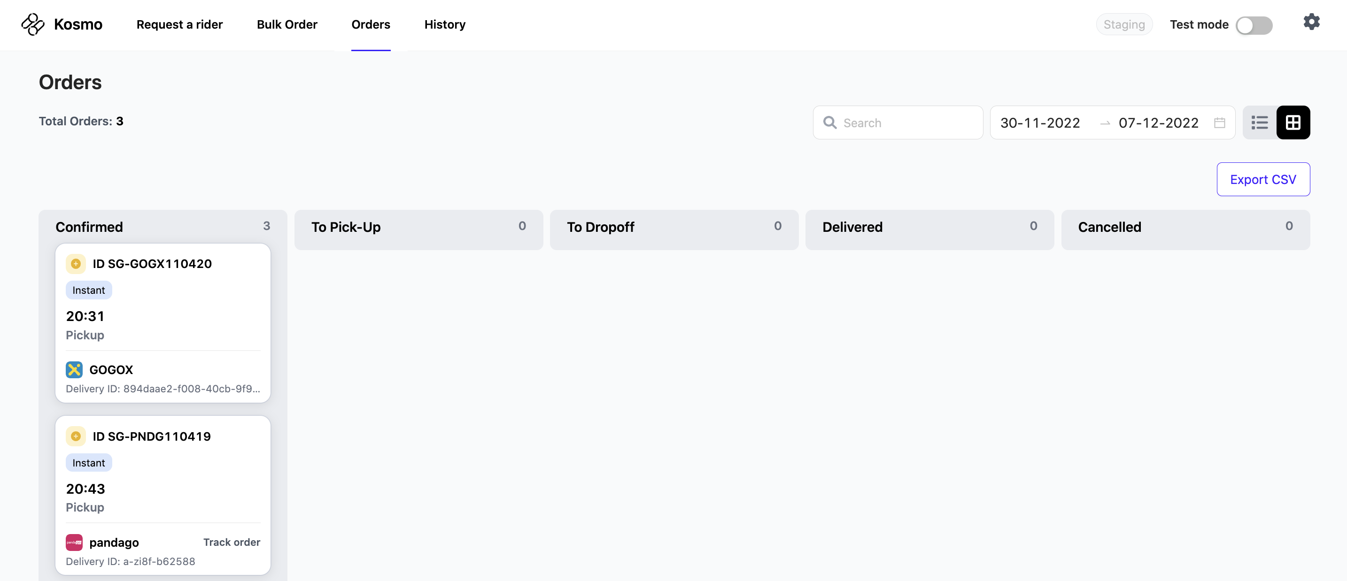This screenshot has height=581, width=1347.
Task: Open the Bulk Order tab
Action: pos(286,24)
